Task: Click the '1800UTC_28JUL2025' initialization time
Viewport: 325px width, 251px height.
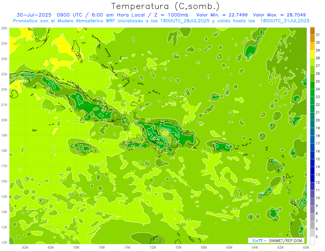Action: point(185,21)
